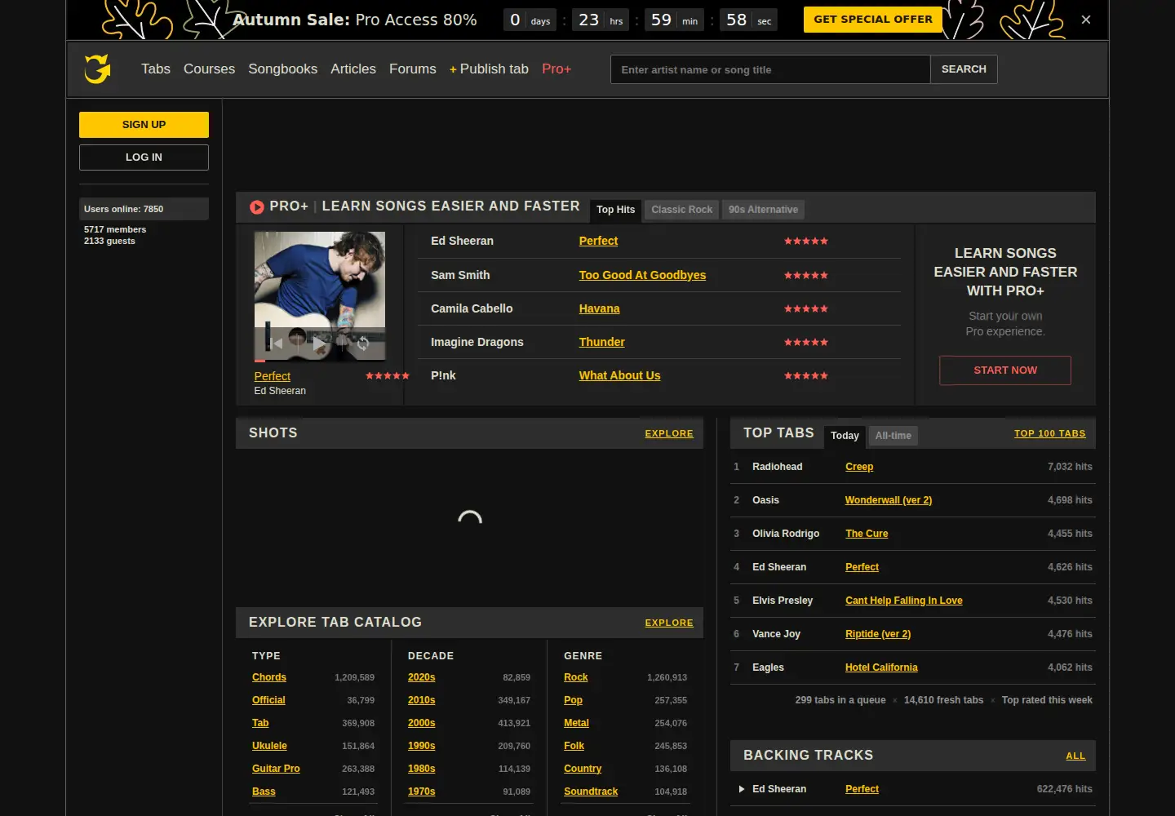Open the Hotel California tab link
The height and width of the screenshot is (816, 1175).
[881, 667]
